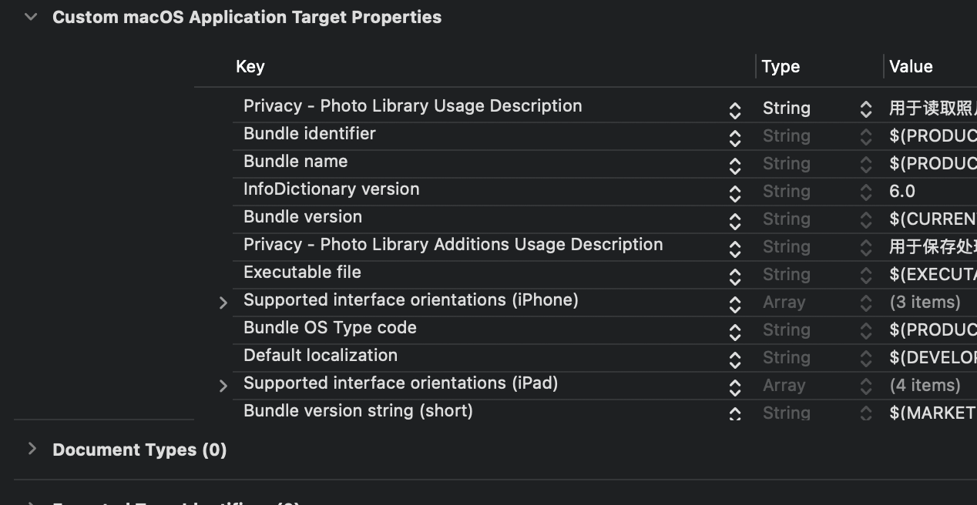
Task: Collapse Custom macOS Application Target Properties section
Action: tap(31, 17)
